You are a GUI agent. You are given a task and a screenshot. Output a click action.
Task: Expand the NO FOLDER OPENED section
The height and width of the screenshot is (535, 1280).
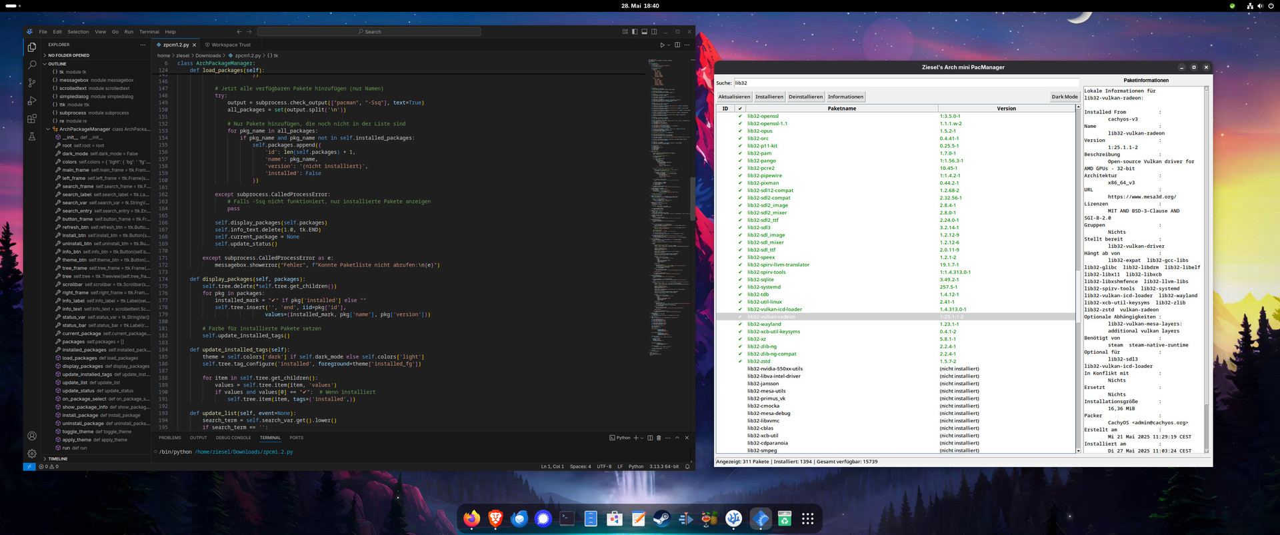[68, 55]
